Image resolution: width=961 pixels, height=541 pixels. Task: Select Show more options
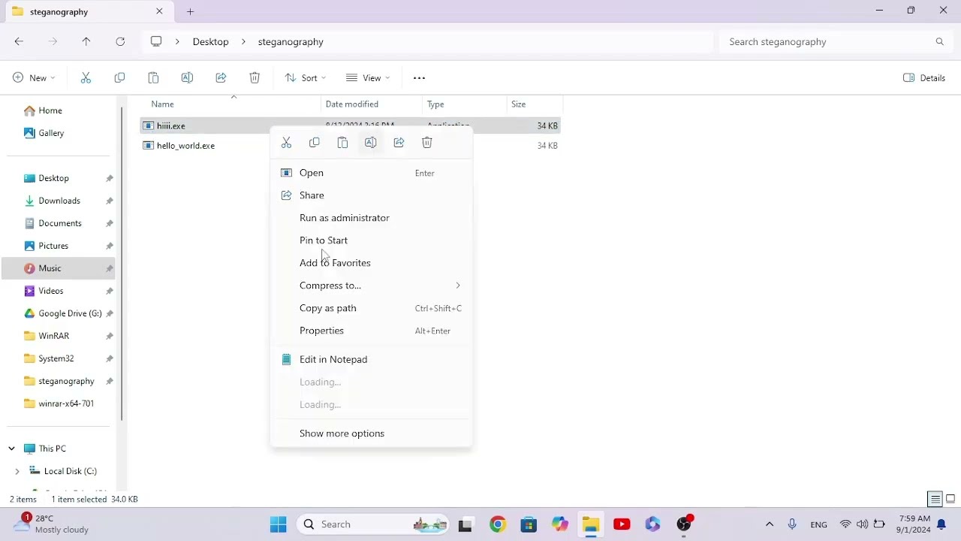pyautogui.click(x=371, y=434)
